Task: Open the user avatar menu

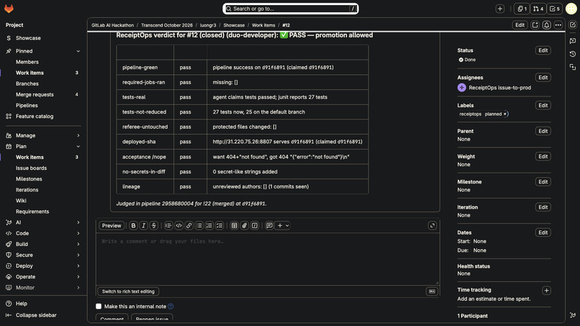Action: pos(571,9)
